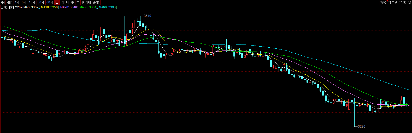Select the highlighted 日 daily tab
This screenshot has width=412, height=133.
click(x=57, y=2)
